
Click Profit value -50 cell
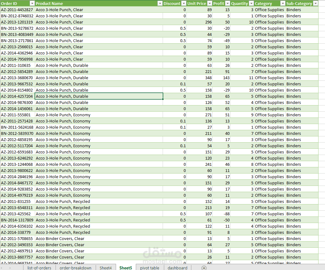[221, 220]
